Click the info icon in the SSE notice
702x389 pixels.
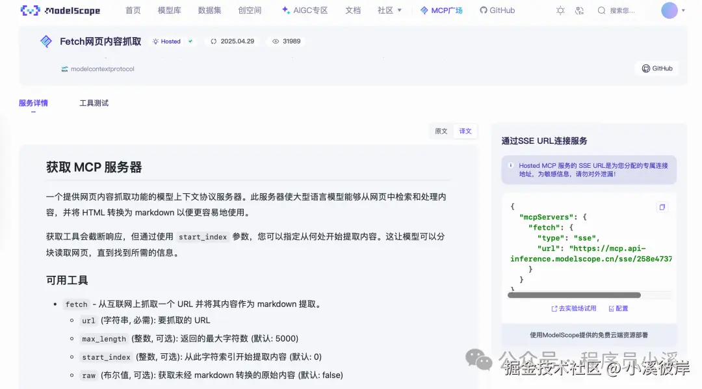click(511, 165)
